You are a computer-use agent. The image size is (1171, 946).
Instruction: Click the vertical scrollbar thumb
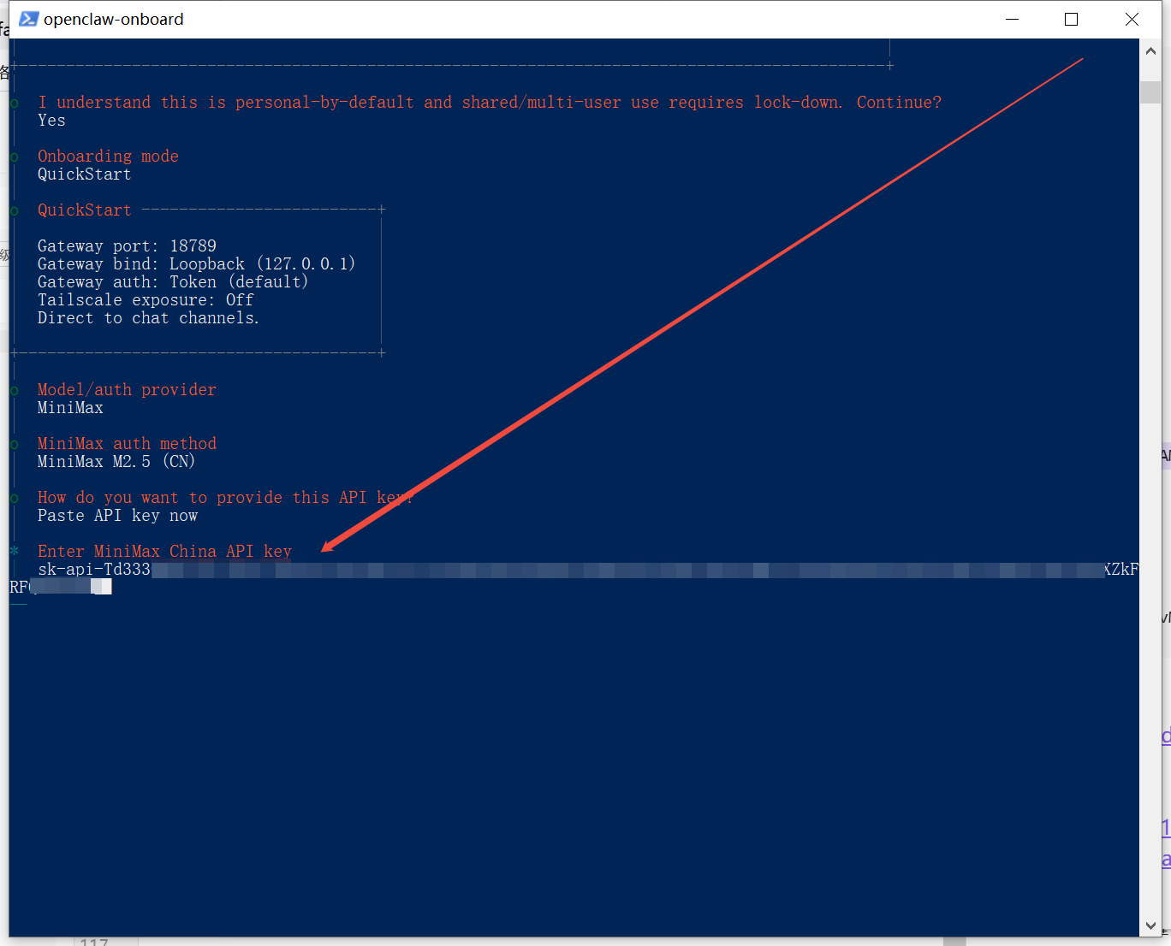pos(1150,92)
